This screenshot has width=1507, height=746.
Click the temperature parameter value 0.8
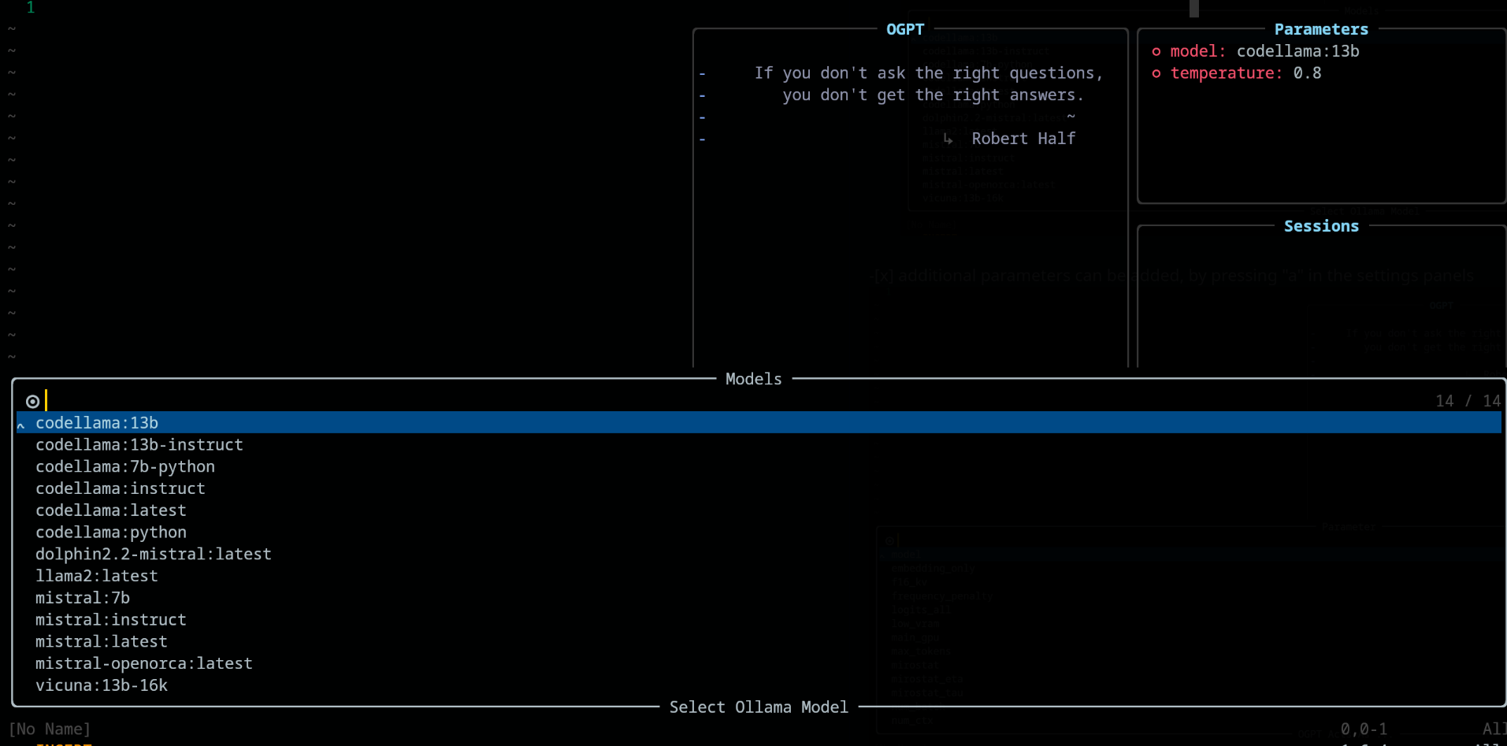click(x=1308, y=73)
